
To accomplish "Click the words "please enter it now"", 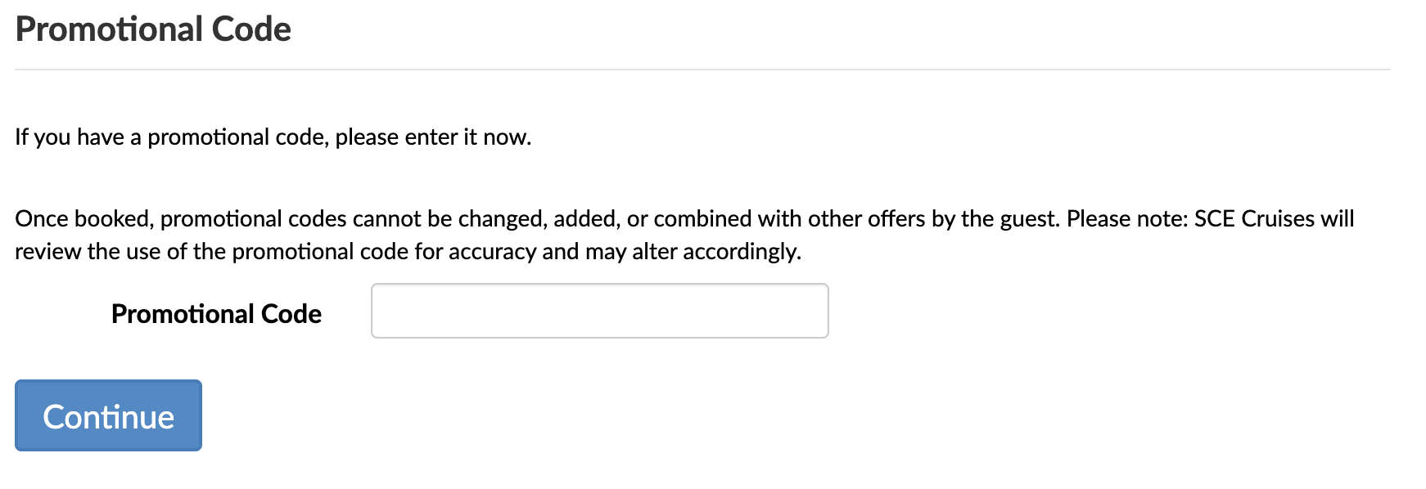I will coord(432,137).
